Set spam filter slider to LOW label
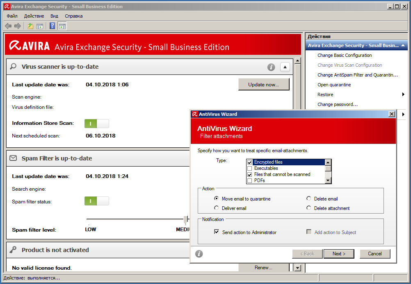This screenshot has width=411, height=284. click(90, 229)
